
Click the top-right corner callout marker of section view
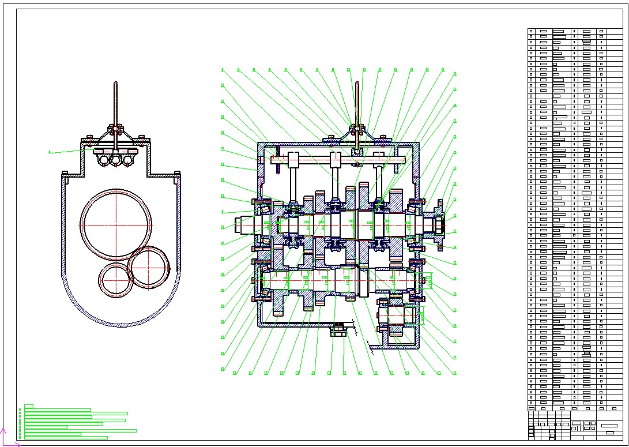coord(455,74)
